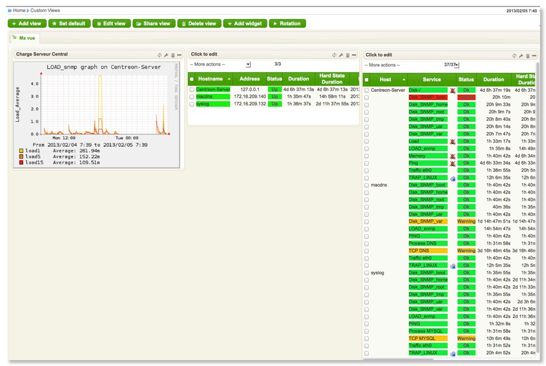Sort services by clicking the Duration column header
This screenshot has height=366, width=546.
click(494, 79)
